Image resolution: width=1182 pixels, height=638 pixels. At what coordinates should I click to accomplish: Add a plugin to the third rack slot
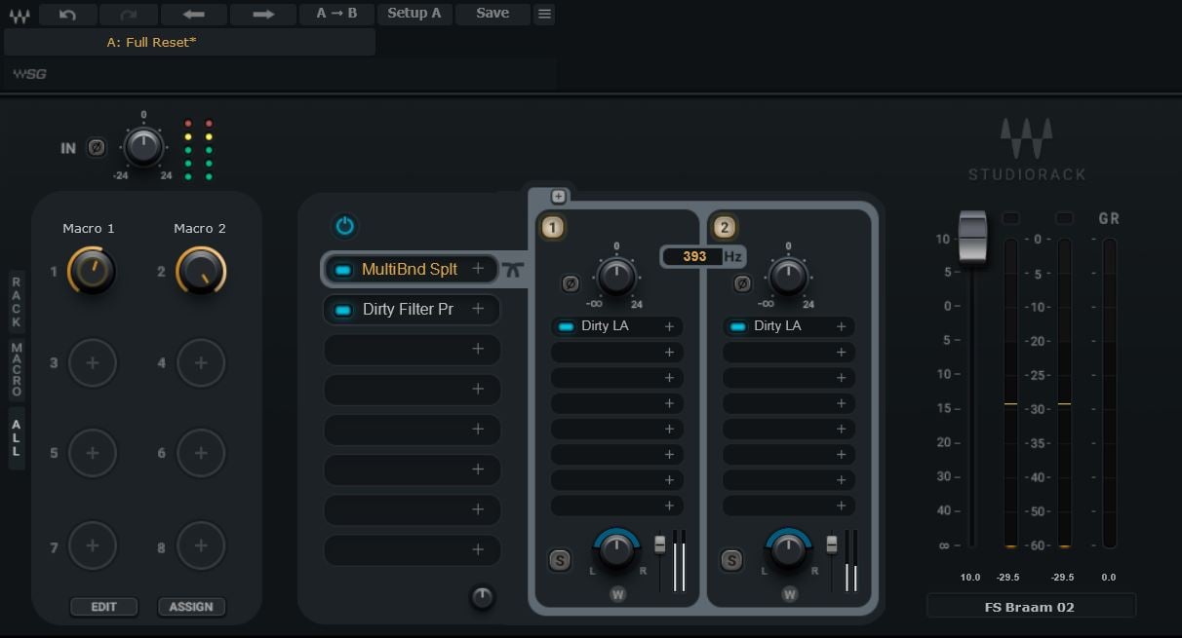478,349
